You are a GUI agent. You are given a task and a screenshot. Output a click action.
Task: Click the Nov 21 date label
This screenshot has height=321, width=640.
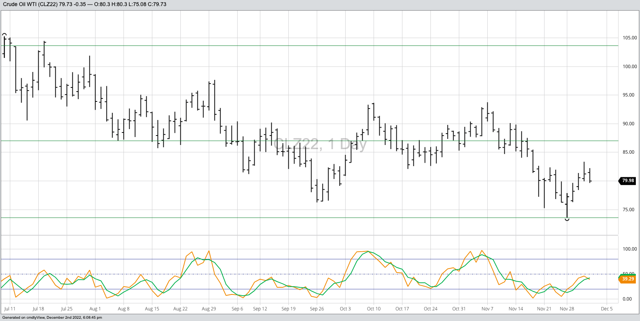click(544, 309)
